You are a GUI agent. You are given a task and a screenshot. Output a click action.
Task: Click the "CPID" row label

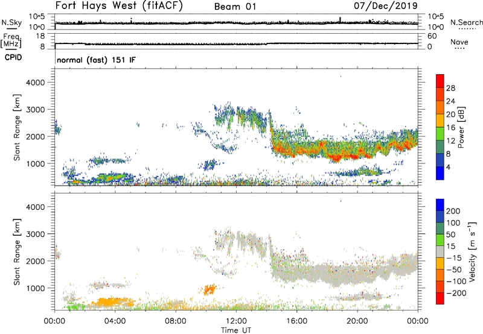13,57
